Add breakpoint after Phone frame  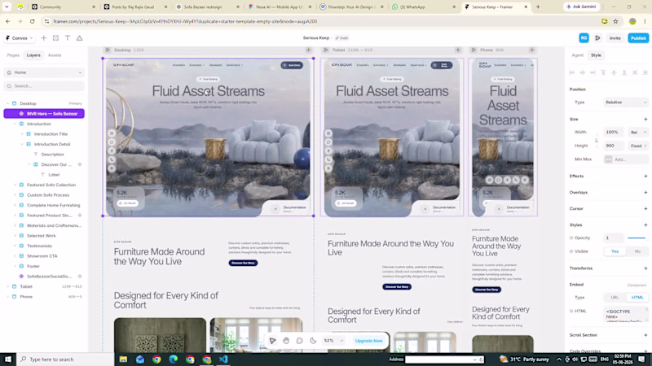(532, 50)
